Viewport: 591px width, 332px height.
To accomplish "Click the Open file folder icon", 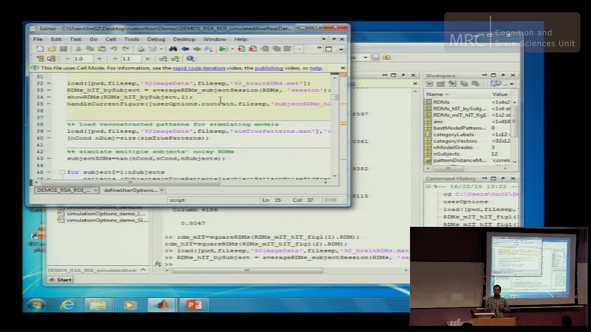I will pos(51,49).
